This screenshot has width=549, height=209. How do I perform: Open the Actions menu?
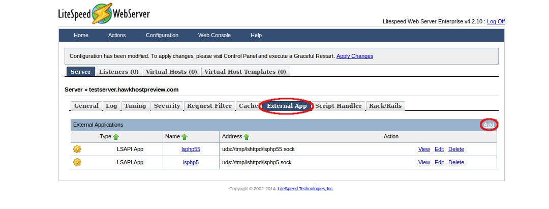pos(117,35)
